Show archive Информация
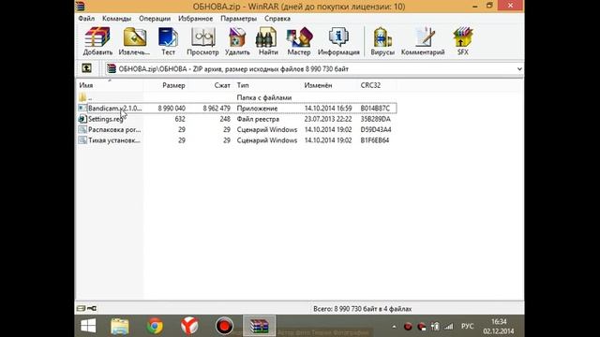Viewport: 600px width, 337px height. (338, 41)
